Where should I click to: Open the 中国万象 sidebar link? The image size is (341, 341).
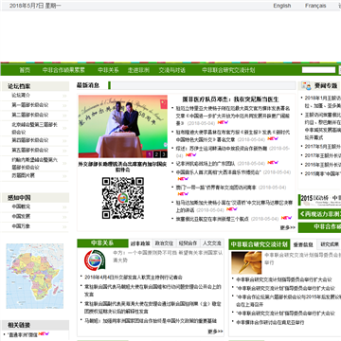point(21,226)
